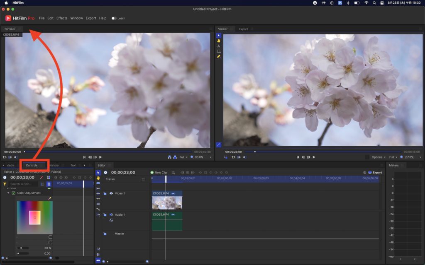Open the Viewer Options dropdown
The width and height of the screenshot is (425, 265).
point(378,157)
